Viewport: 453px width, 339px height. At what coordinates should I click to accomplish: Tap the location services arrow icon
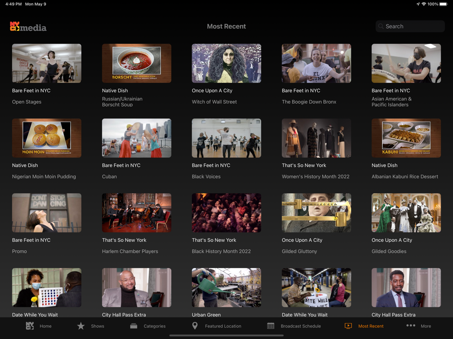coord(418,4)
